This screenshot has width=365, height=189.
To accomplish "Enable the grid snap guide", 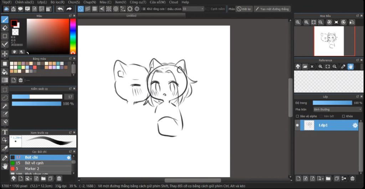I will pos(95,9).
